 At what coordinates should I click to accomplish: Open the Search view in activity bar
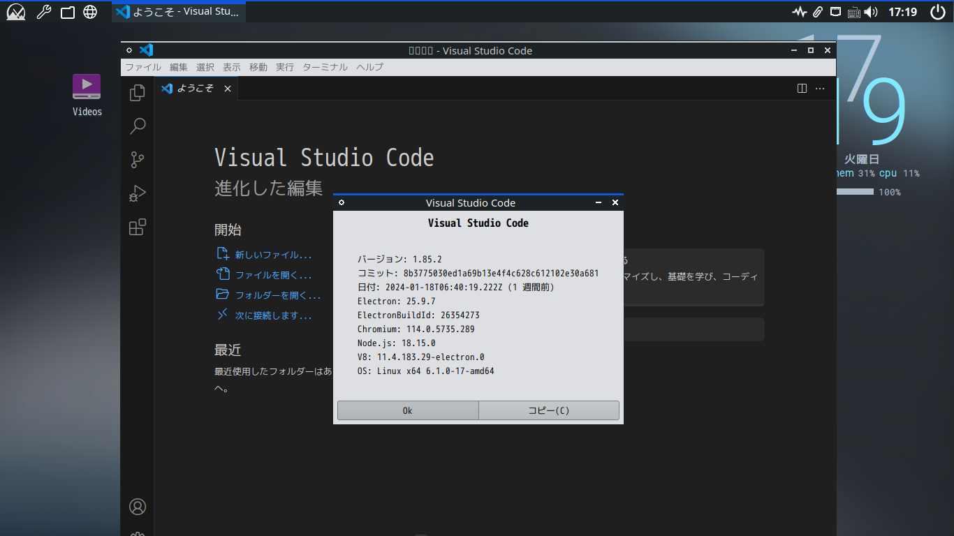(x=138, y=126)
